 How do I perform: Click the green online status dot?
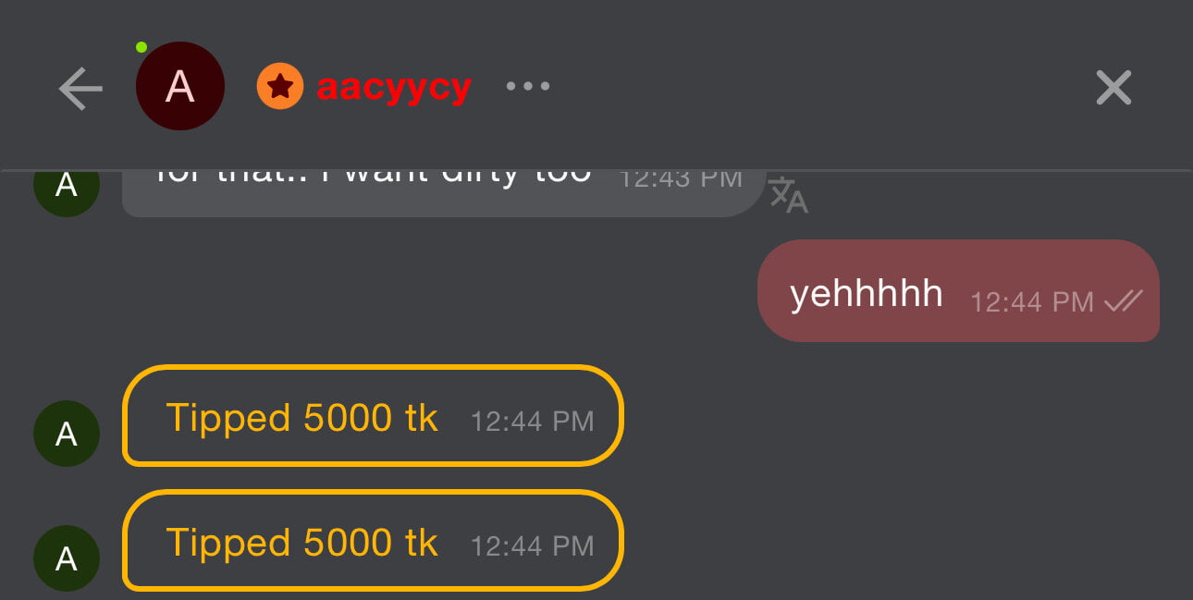[x=141, y=47]
